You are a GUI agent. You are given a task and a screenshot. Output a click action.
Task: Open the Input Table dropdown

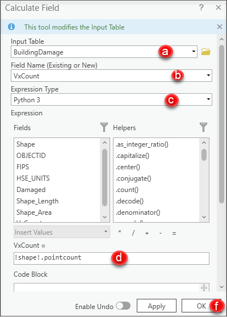point(194,51)
